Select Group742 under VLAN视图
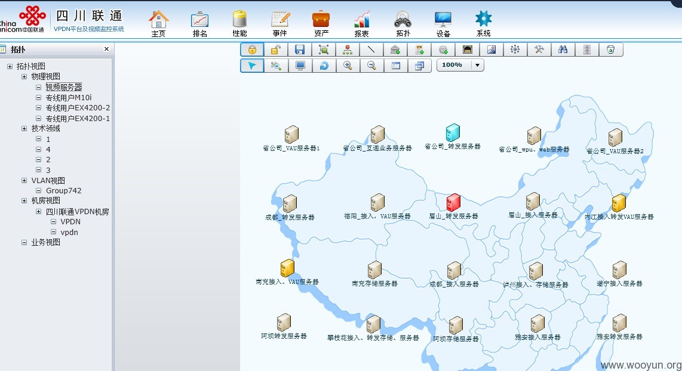 [63, 191]
